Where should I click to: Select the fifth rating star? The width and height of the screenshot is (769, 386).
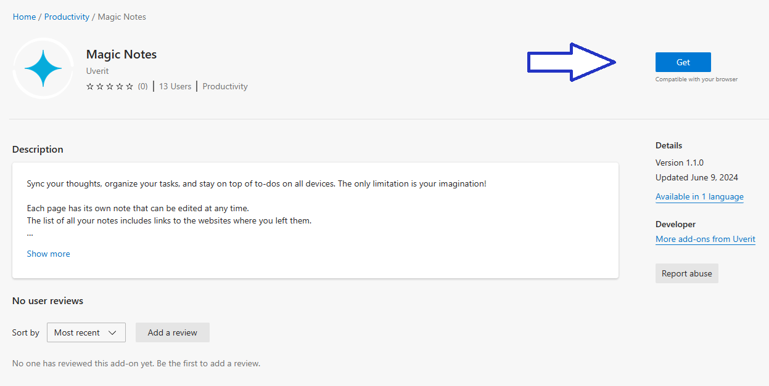tap(130, 86)
